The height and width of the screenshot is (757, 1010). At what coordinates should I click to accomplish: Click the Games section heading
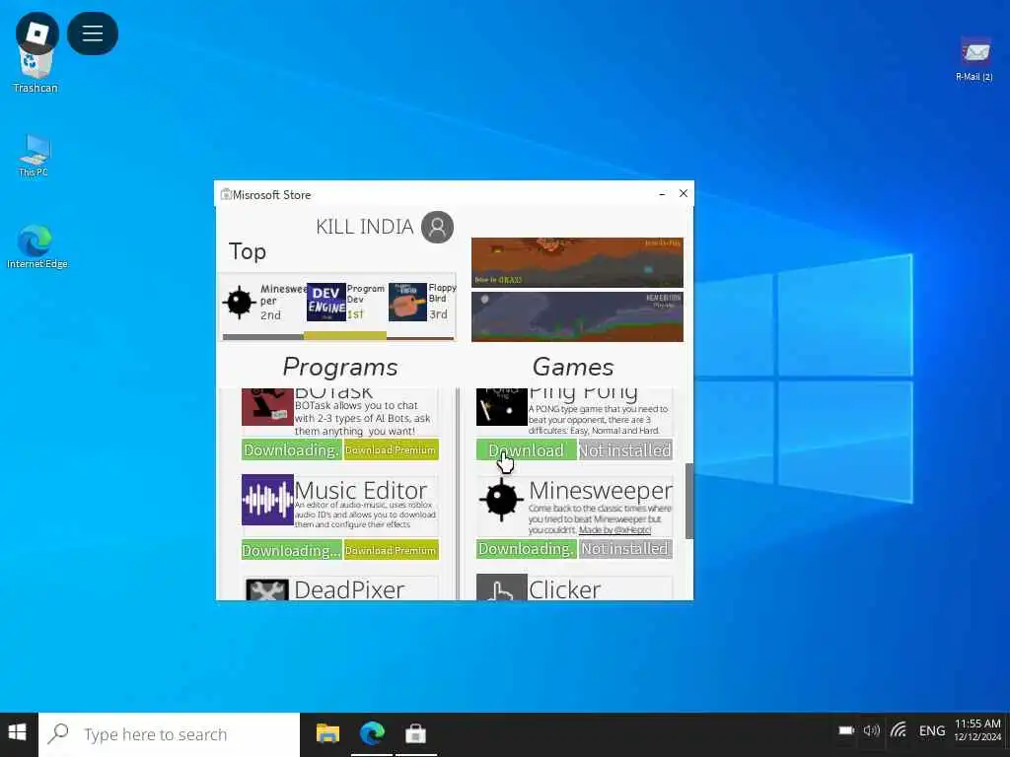[573, 367]
